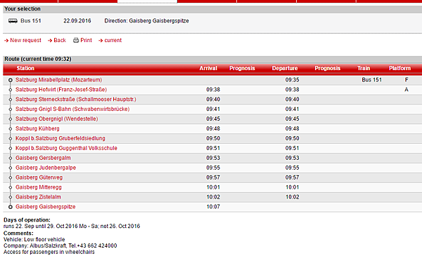422x256 pixels.
Task: Select the white active tab at top
Action: [147, 1]
